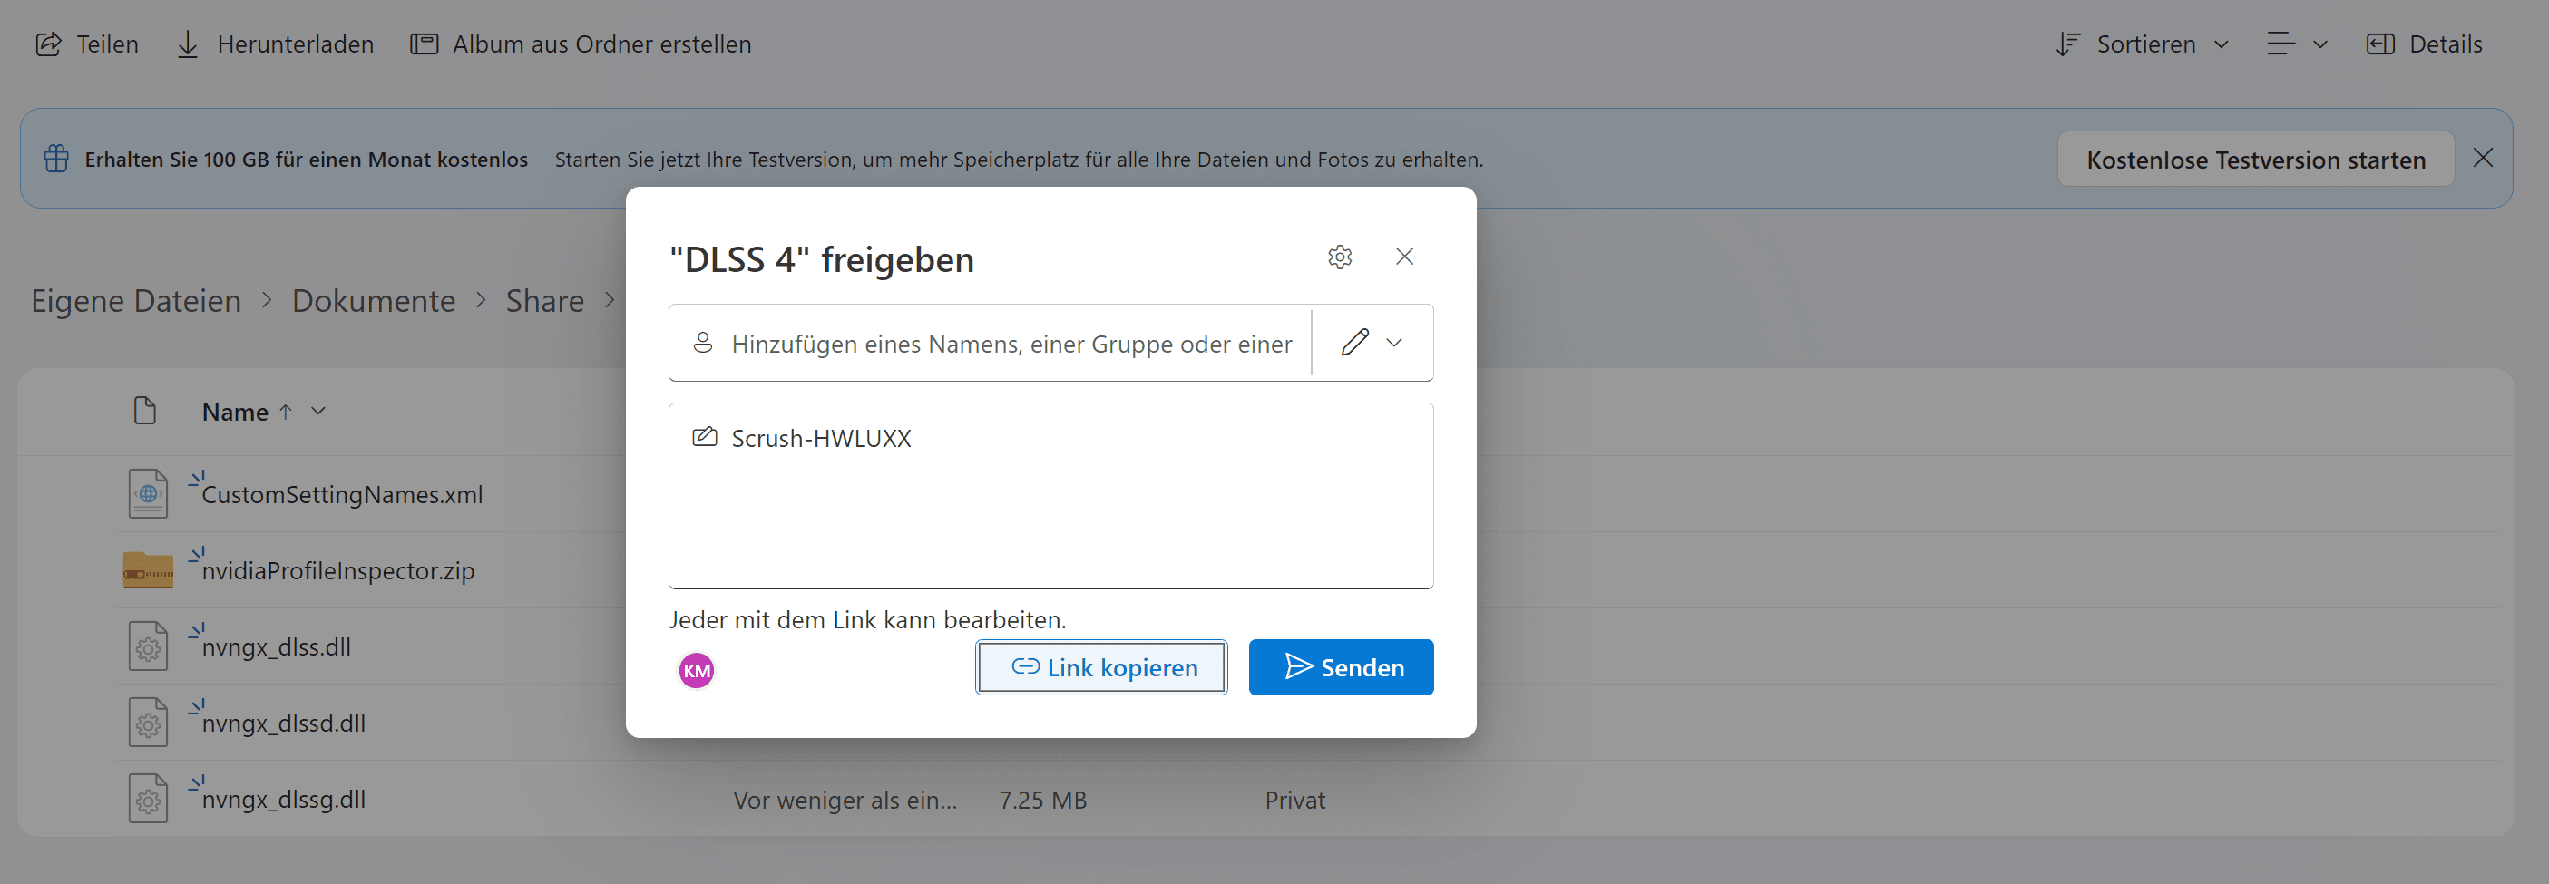Click the name or group input field
The width and height of the screenshot is (2549, 884).
coord(990,343)
